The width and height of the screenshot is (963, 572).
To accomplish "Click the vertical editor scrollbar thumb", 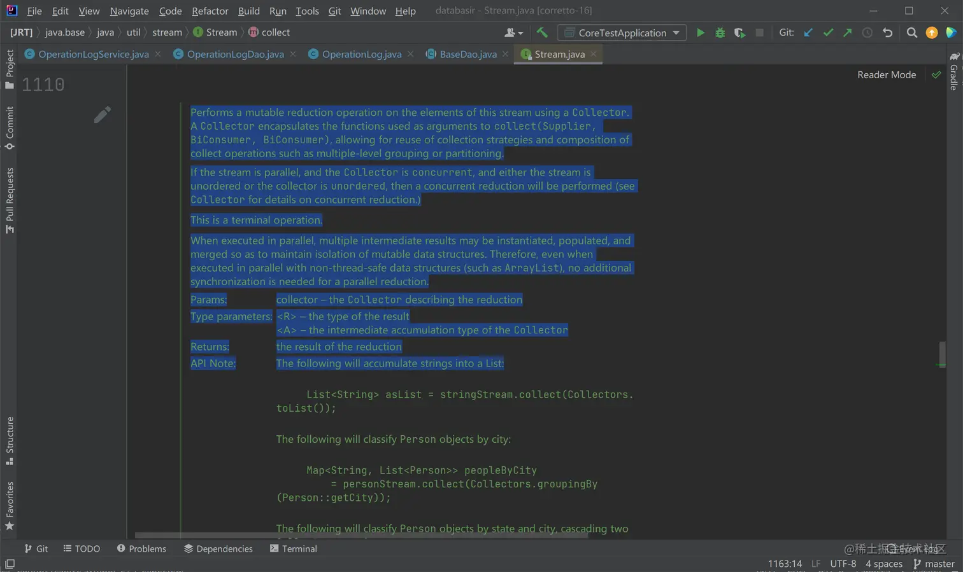I will (942, 354).
